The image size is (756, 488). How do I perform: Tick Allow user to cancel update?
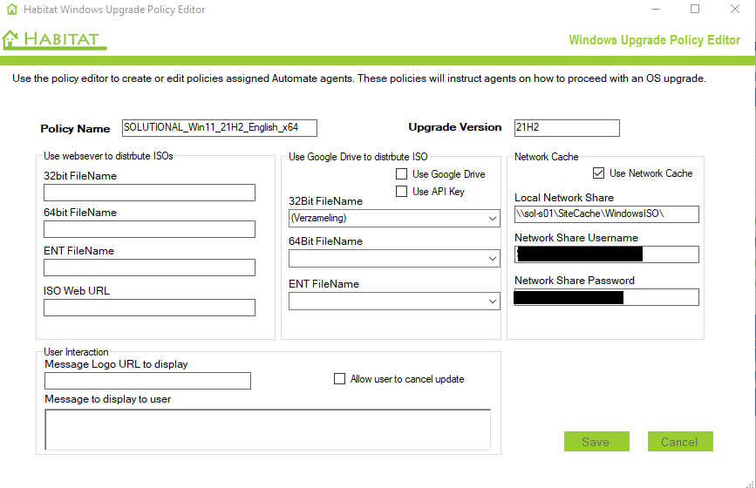click(x=339, y=379)
